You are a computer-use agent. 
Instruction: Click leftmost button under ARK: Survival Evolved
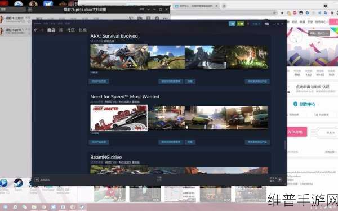tap(99, 82)
